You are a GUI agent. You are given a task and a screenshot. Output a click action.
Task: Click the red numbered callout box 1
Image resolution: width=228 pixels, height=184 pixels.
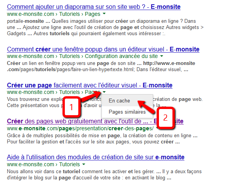coord(71,107)
